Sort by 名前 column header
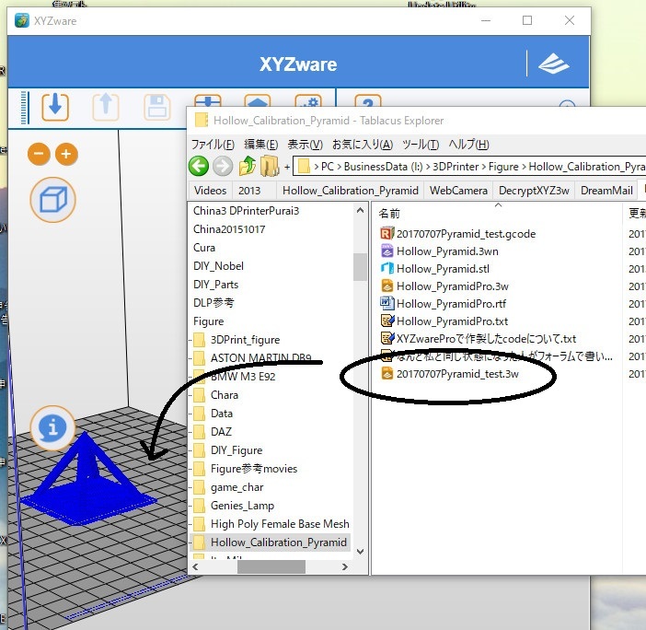 [389, 214]
